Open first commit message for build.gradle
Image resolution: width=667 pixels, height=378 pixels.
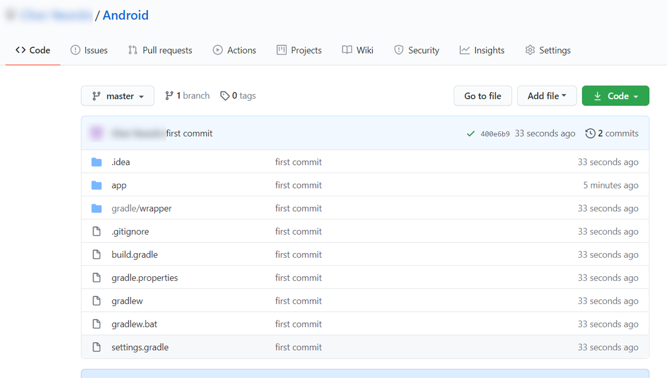(x=298, y=255)
